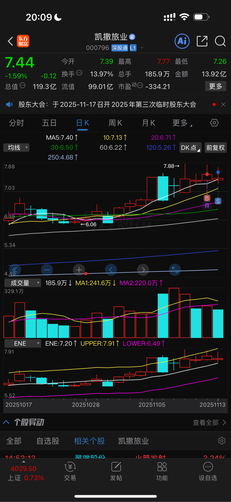This screenshot has height=502, width=231.
Task: Switch to the 五日 tab
Action: coord(49,123)
